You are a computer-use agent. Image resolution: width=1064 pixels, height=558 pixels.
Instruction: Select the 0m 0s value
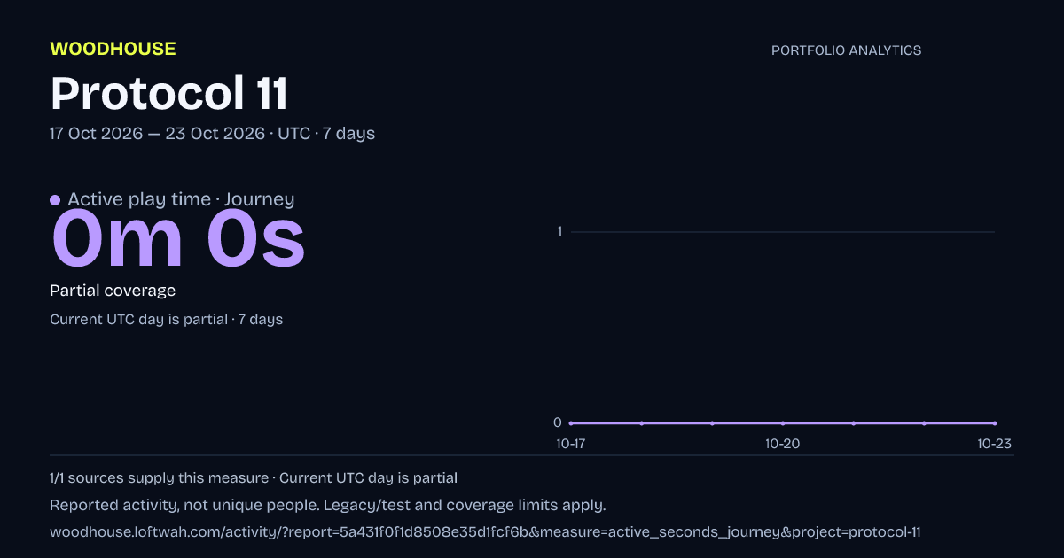[178, 239]
